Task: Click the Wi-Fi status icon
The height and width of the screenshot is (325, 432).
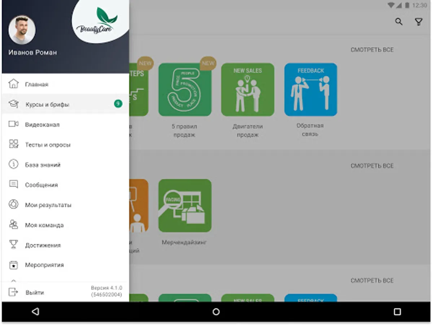Action: [390, 5]
